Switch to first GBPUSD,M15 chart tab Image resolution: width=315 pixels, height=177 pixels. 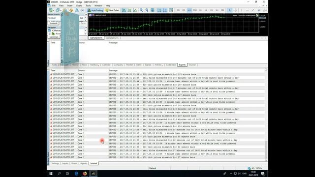tap(96, 38)
